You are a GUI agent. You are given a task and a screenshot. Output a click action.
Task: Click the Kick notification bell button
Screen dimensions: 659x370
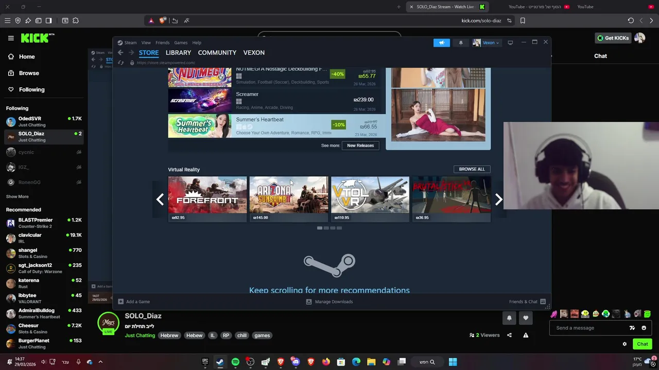click(x=509, y=318)
